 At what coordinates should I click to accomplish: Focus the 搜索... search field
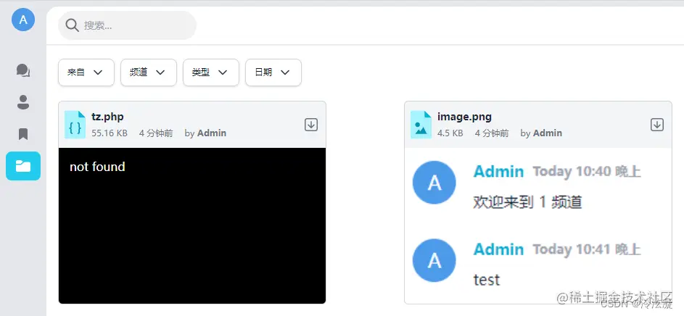[128, 25]
